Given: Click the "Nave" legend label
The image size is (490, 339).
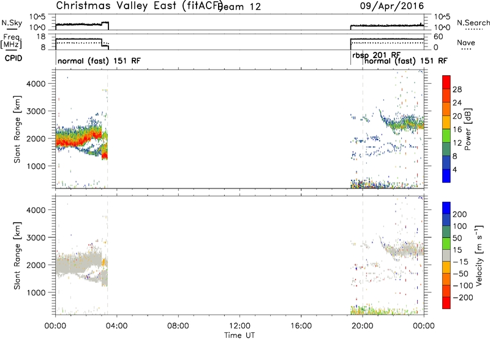Looking at the screenshot, I should click(x=466, y=43).
